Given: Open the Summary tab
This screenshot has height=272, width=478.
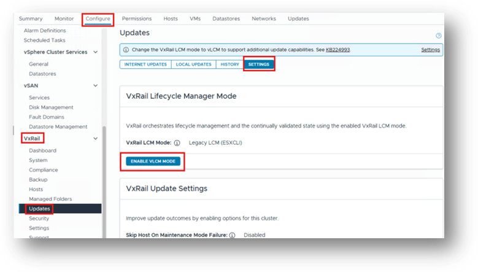Looking at the screenshot, I should [31, 18].
